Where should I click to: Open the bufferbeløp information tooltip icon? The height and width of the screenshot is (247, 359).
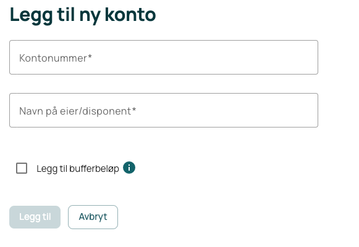point(129,168)
